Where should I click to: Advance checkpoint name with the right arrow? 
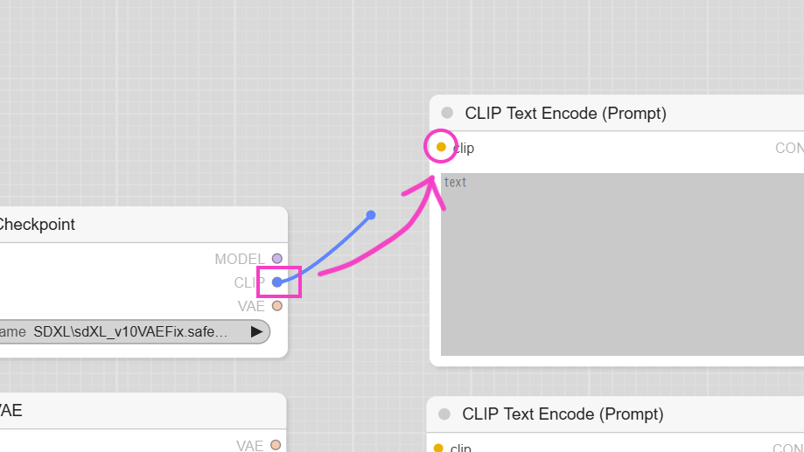pyautogui.click(x=257, y=331)
